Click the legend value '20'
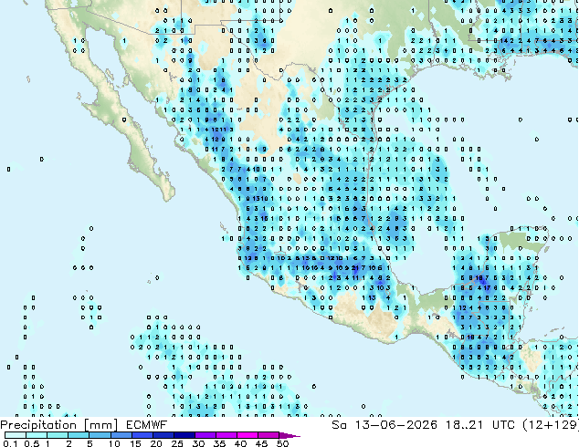579x447 pixels. [x=156, y=443]
